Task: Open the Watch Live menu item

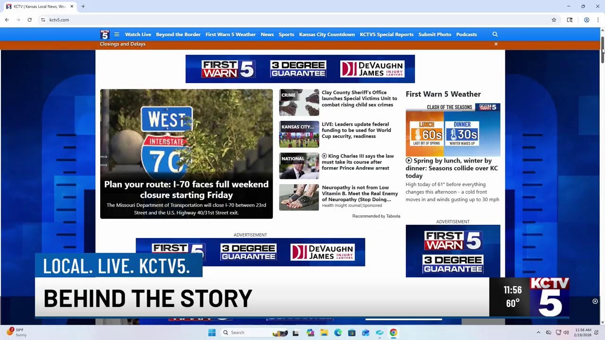Action: 138,34
